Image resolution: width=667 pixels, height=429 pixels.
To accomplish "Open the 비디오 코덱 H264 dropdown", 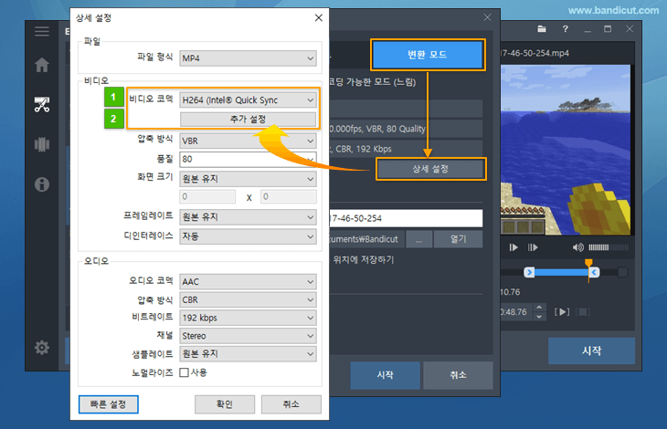I will click(248, 100).
